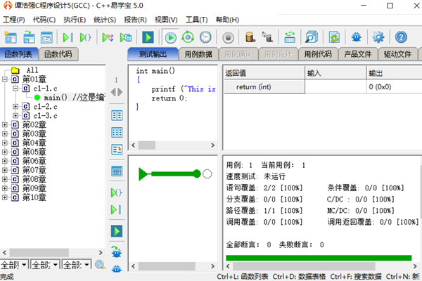Click top toolbar dark square green play icon

pyautogui.click(x=148, y=37)
